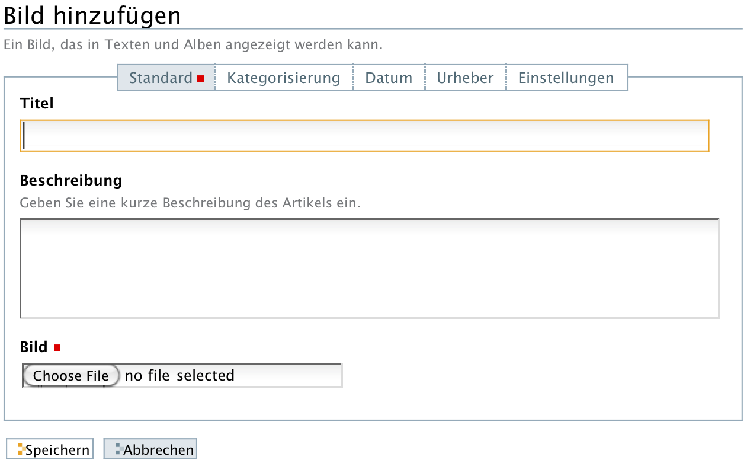Save the image with the Speichern text
Viewport: 747px width, 463px height.
click(57, 450)
